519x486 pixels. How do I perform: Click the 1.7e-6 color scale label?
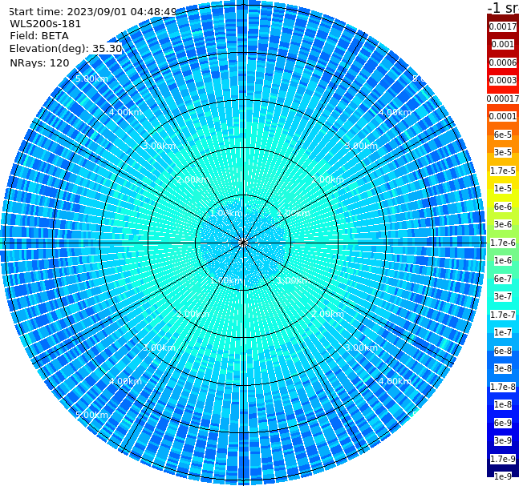[x=503, y=243]
